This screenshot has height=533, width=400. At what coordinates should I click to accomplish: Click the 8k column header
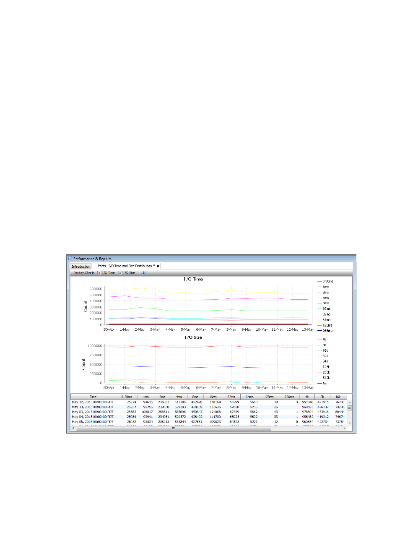(322, 397)
